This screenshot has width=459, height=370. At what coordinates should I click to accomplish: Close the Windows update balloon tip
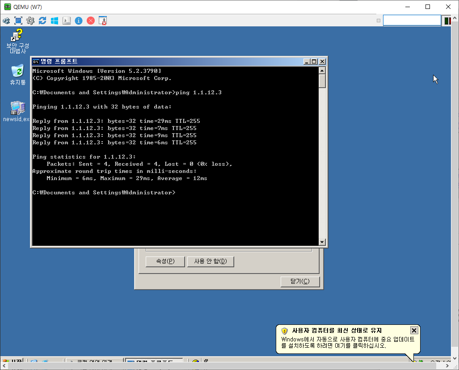click(414, 331)
